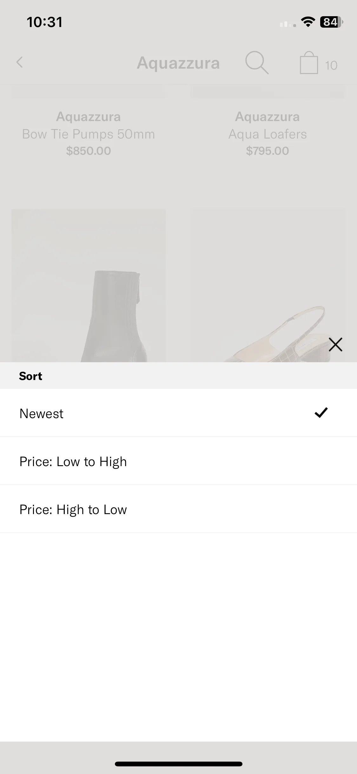Viewport: 357px width, 774px height.
Task: Tap the bag item count 10
Action: 331,65
